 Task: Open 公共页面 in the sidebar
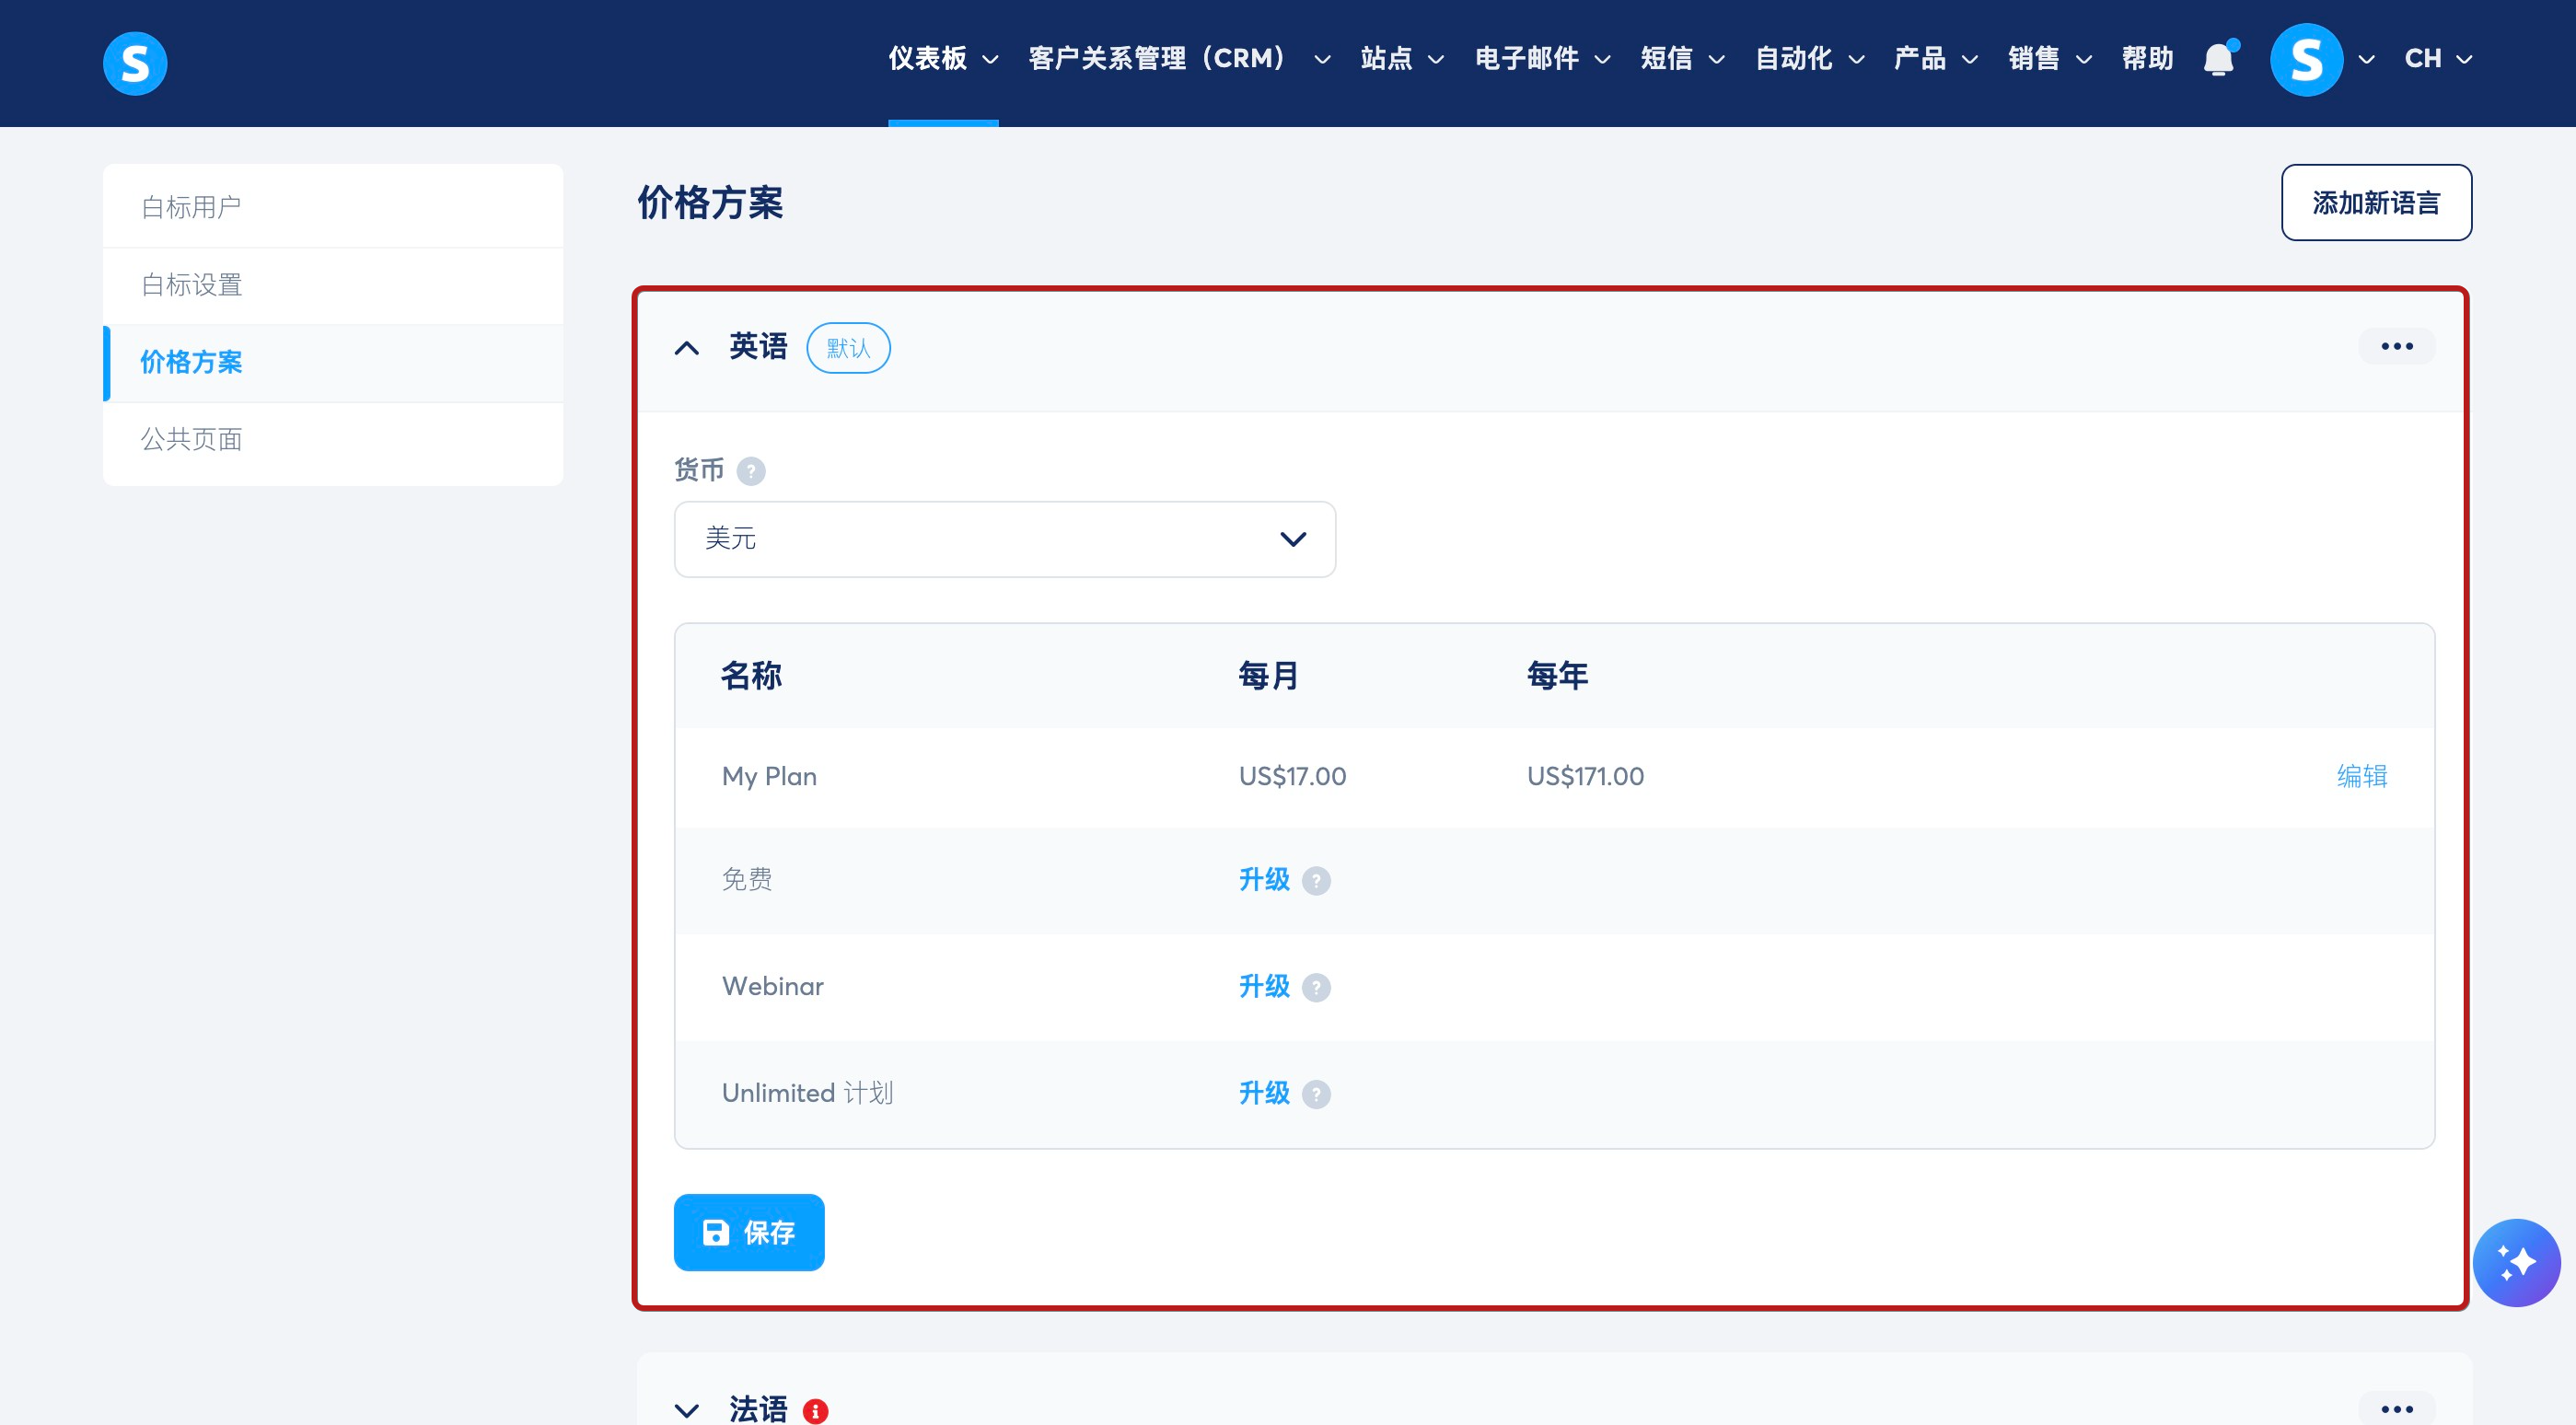192,439
